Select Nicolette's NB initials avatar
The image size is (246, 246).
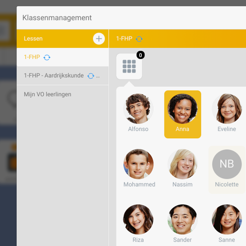pyautogui.click(x=227, y=164)
